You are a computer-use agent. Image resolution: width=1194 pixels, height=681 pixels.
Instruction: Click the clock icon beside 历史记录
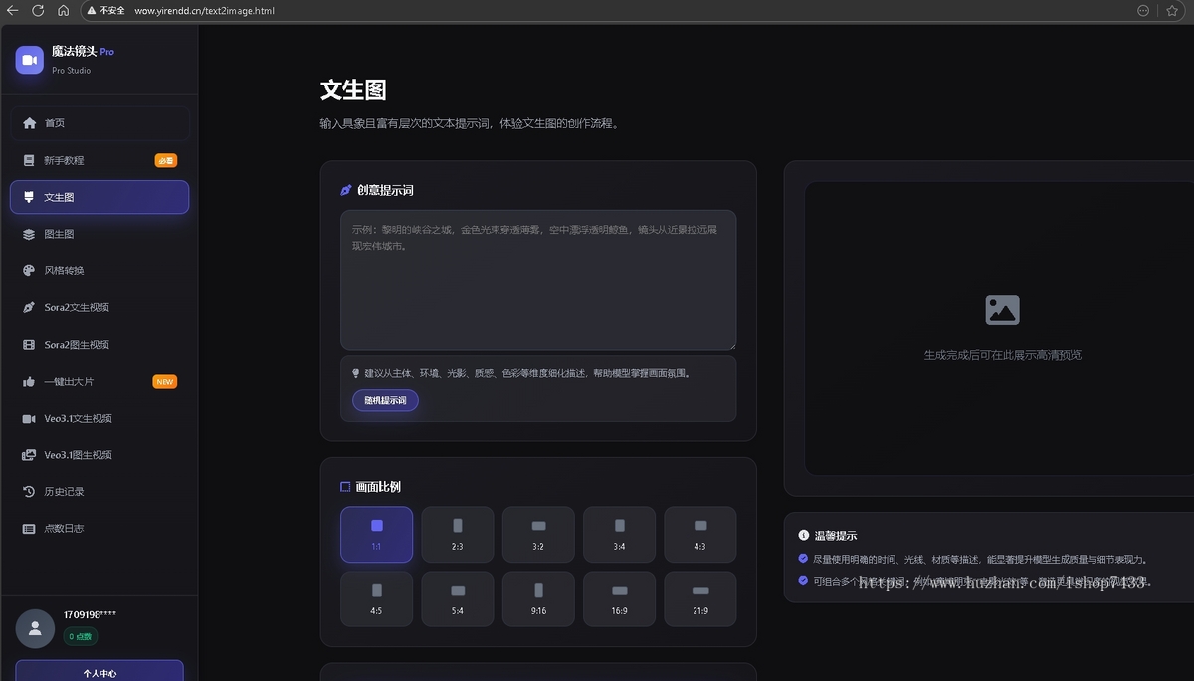coord(29,491)
